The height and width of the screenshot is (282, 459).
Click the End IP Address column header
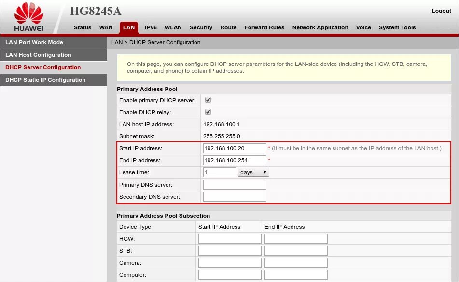click(285, 227)
